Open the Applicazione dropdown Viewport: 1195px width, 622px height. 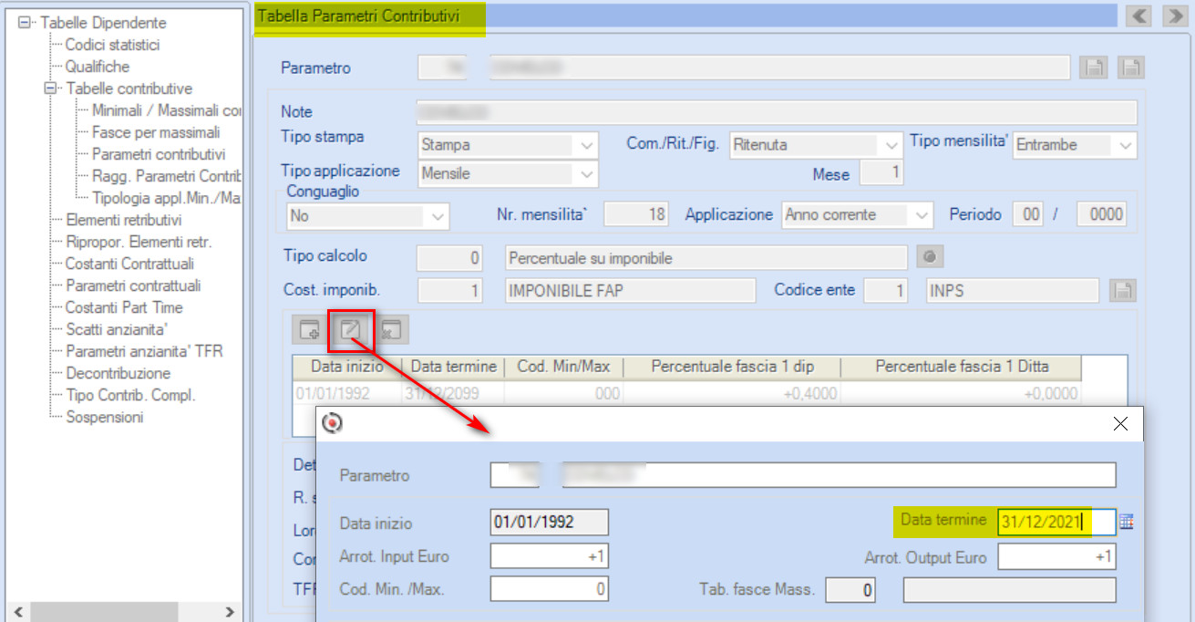[922, 215]
